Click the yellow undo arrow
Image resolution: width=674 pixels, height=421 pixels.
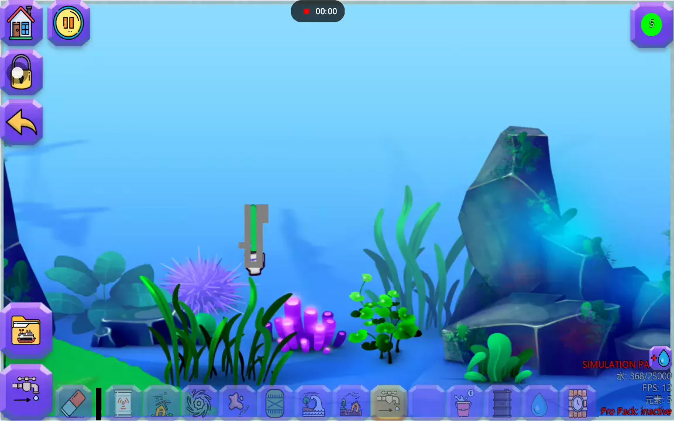click(x=22, y=123)
